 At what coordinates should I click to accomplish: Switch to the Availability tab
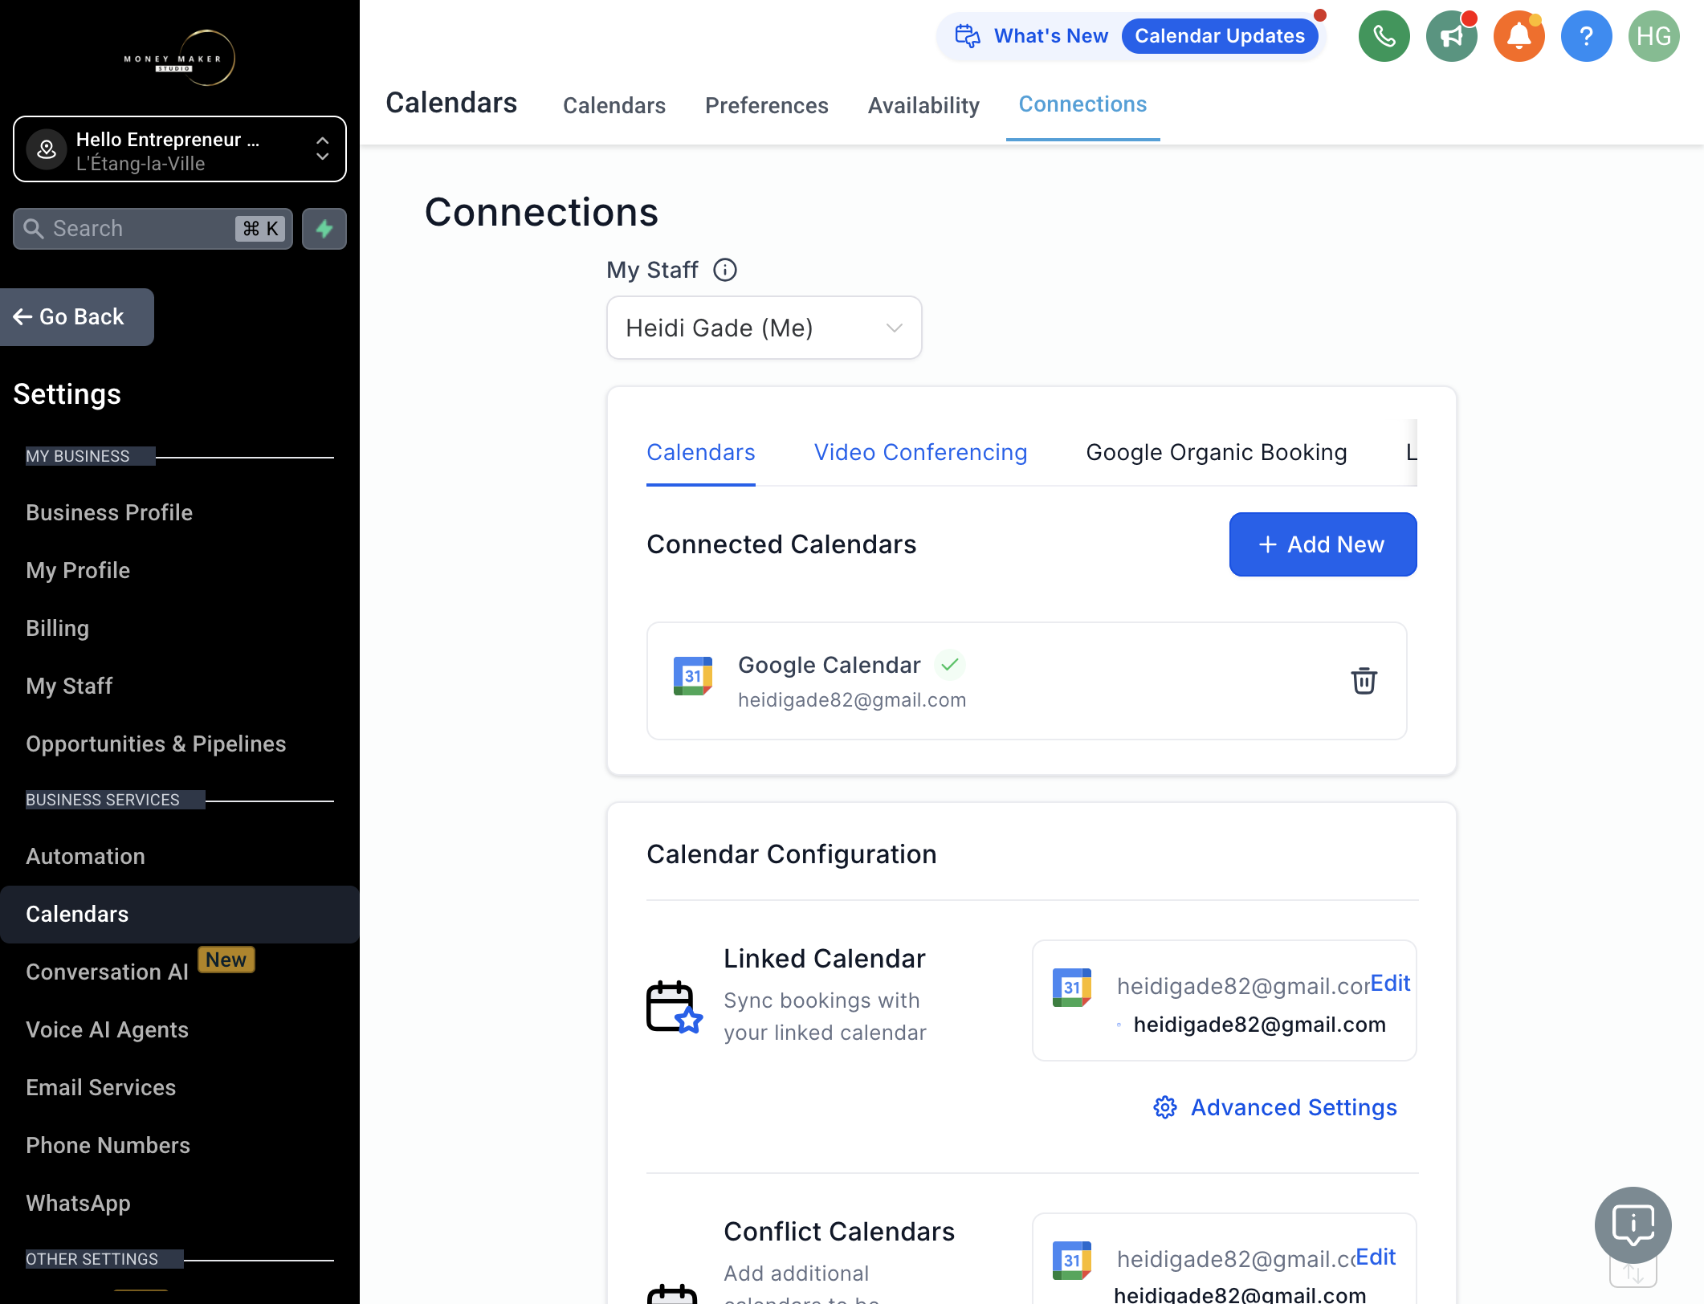(923, 105)
